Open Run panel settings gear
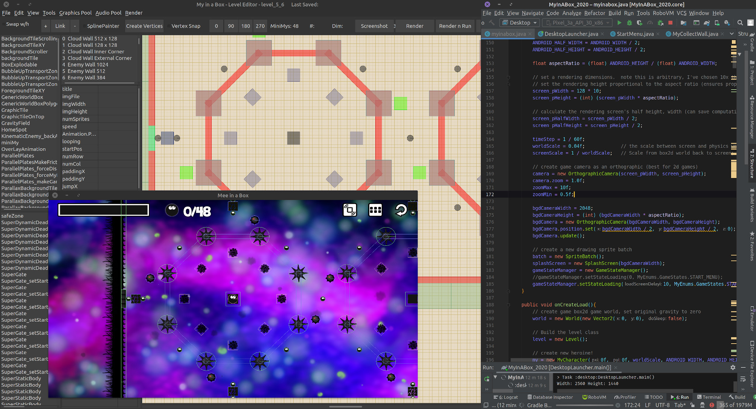Screen dimensions: 756x409 [x=733, y=367]
